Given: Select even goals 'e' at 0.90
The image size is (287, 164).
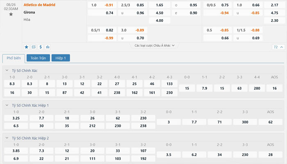Looking at the screenshot, I should (186, 13).
